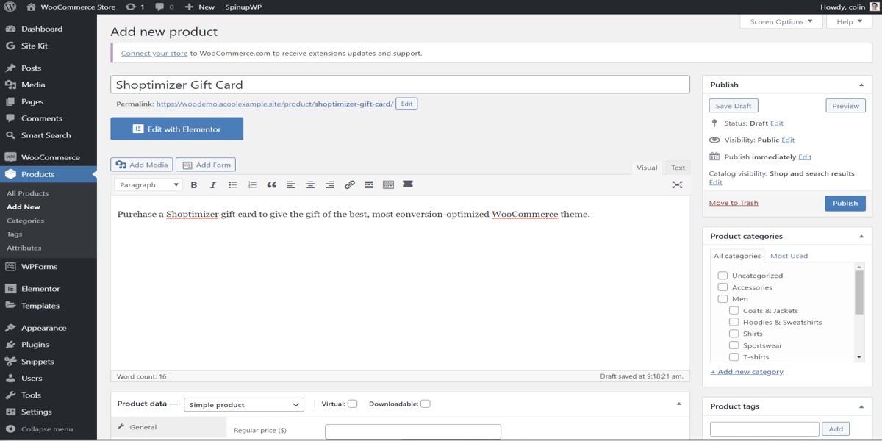Click the Regular price input field

coord(412,431)
